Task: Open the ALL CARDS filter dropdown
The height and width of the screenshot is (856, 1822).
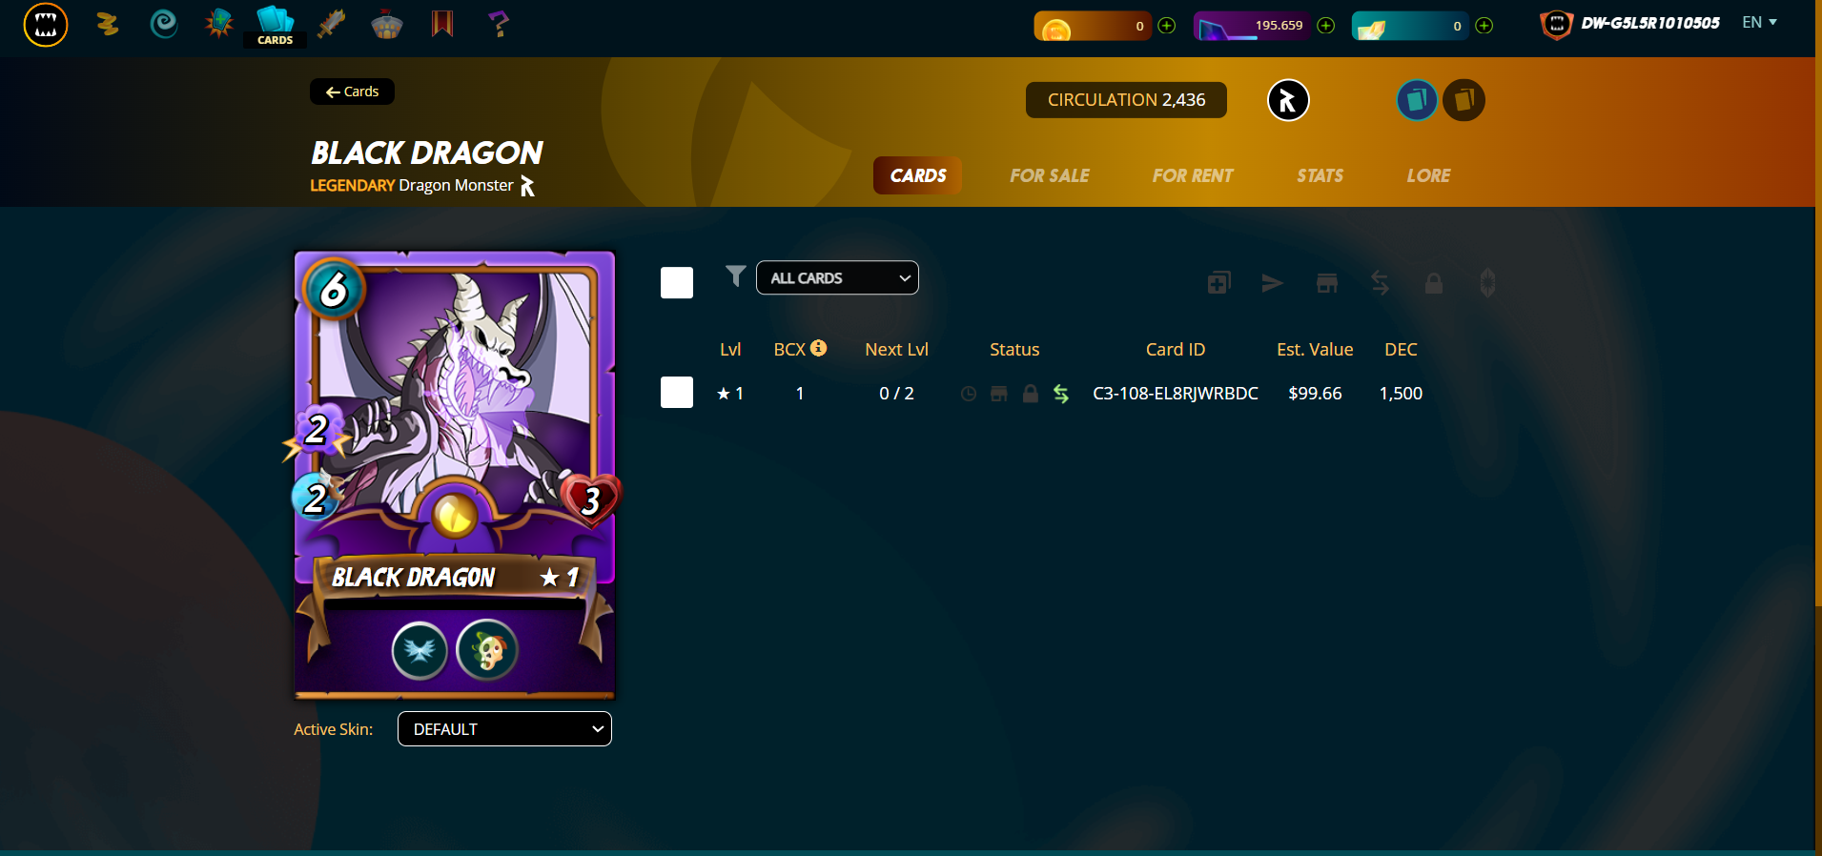Action: tap(837, 277)
